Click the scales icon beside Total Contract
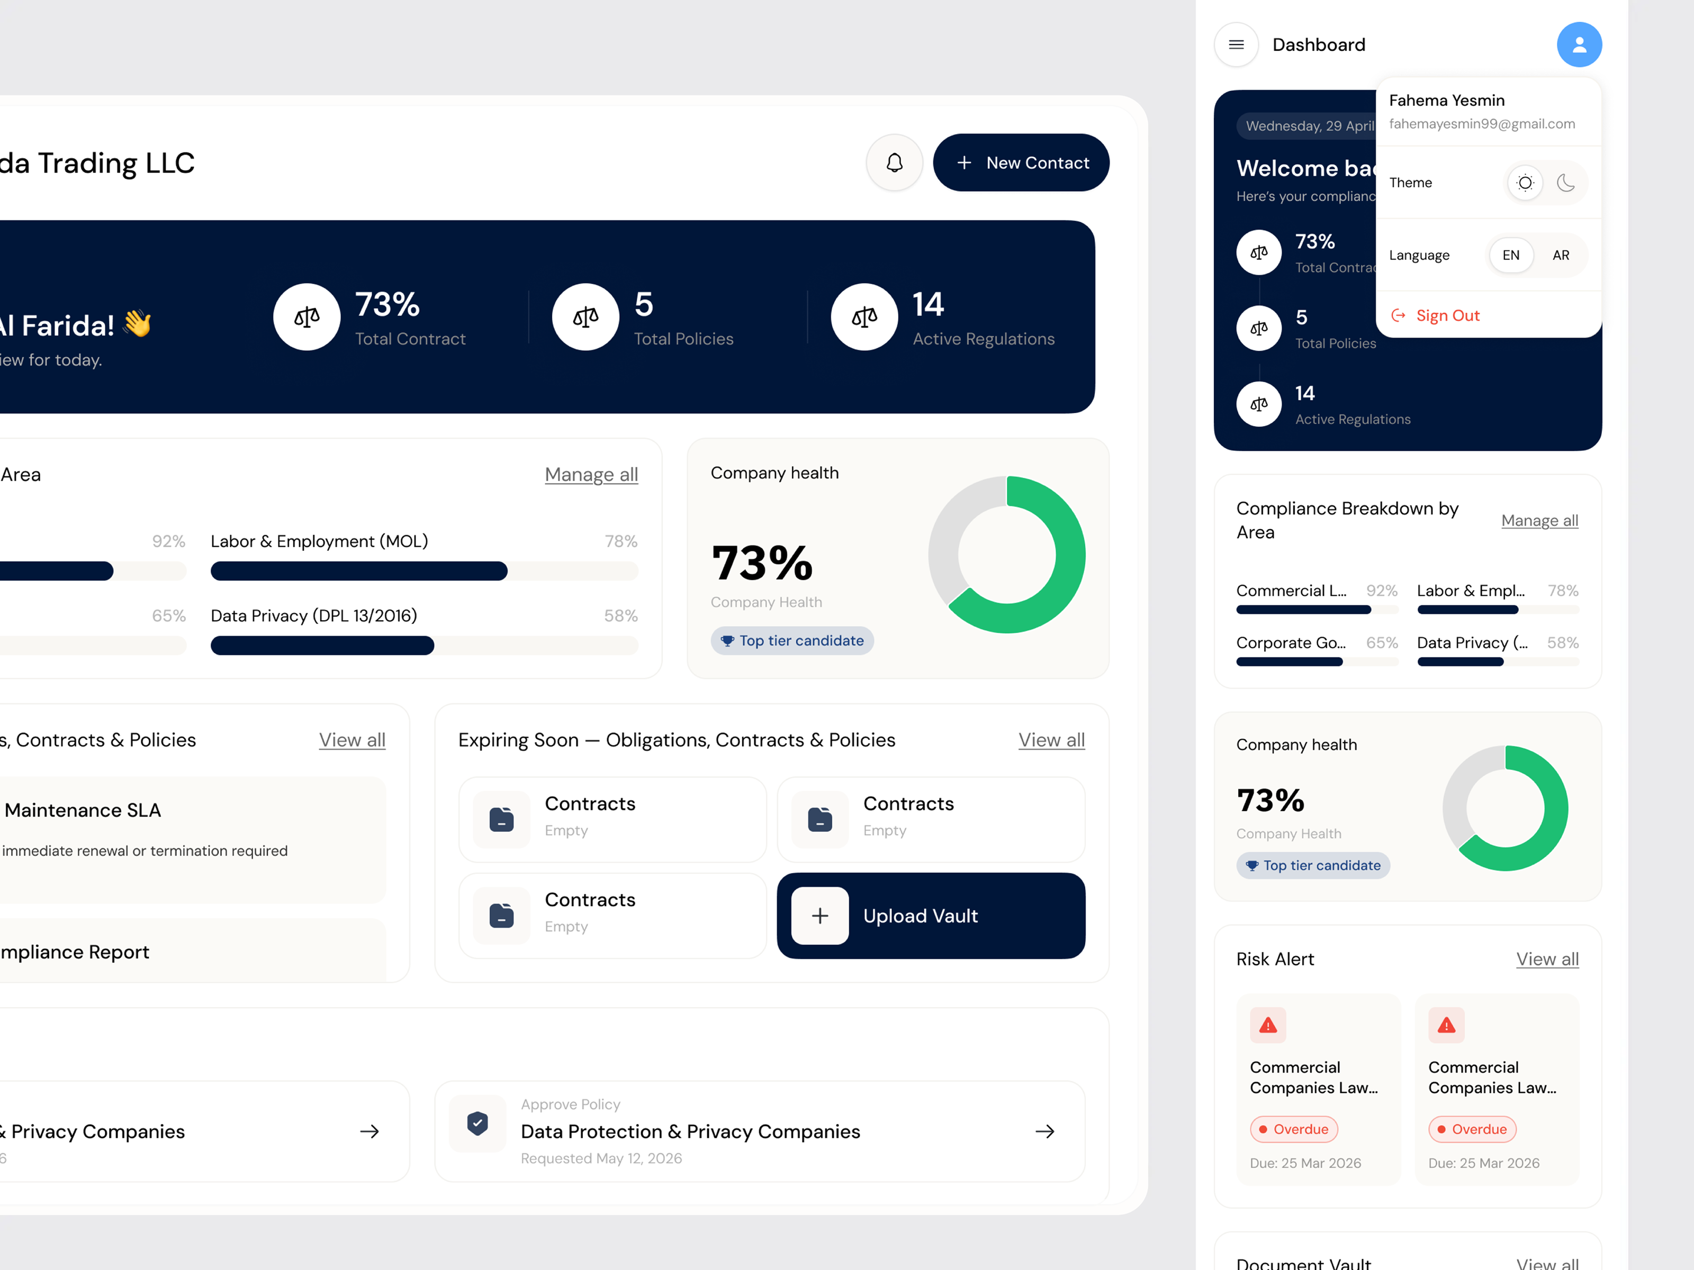This screenshot has height=1270, width=1694. (307, 317)
